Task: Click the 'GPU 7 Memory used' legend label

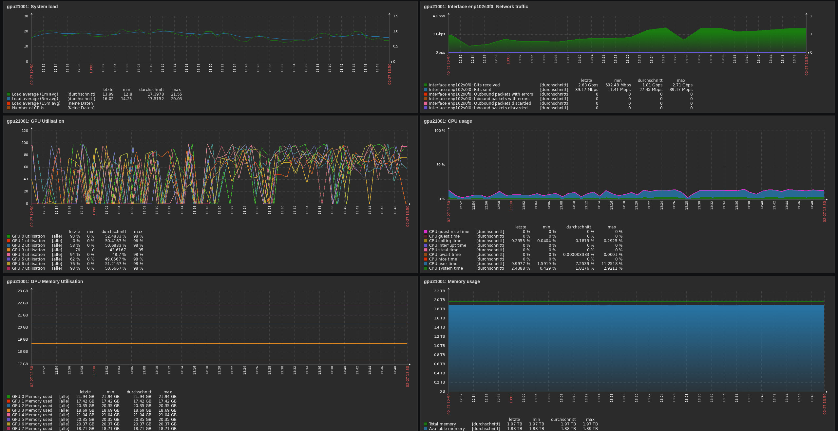Action: (32, 429)
